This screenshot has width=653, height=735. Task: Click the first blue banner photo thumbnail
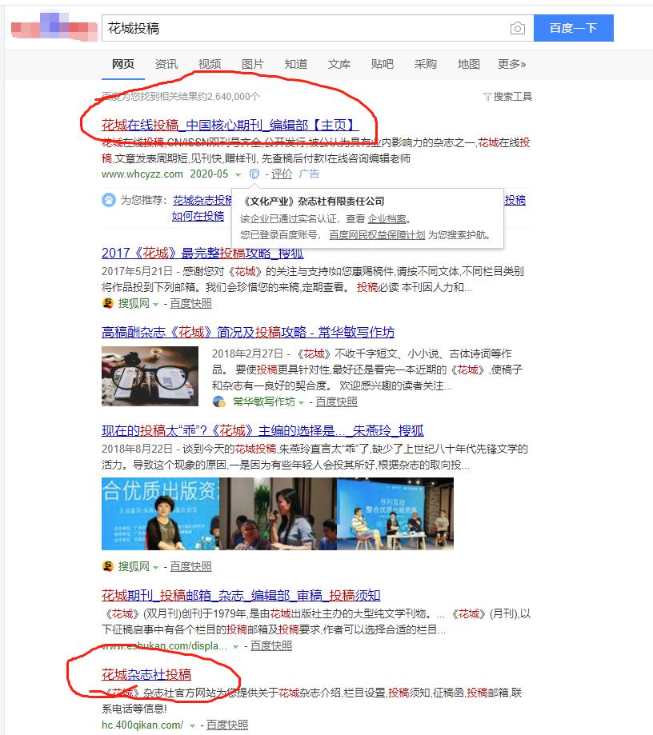pyautogui.click(x=160, y=513)
